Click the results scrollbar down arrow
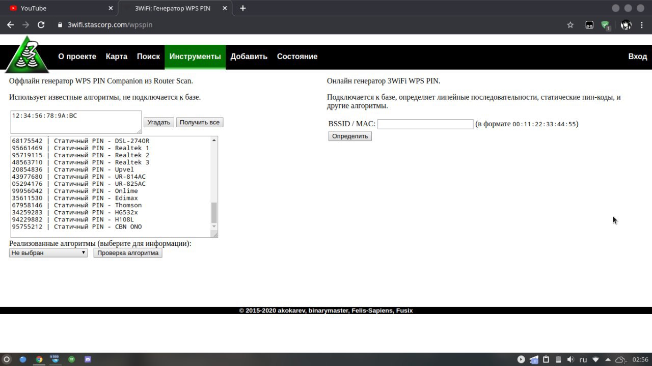This screenshot has width=652, height=366. 214,227
